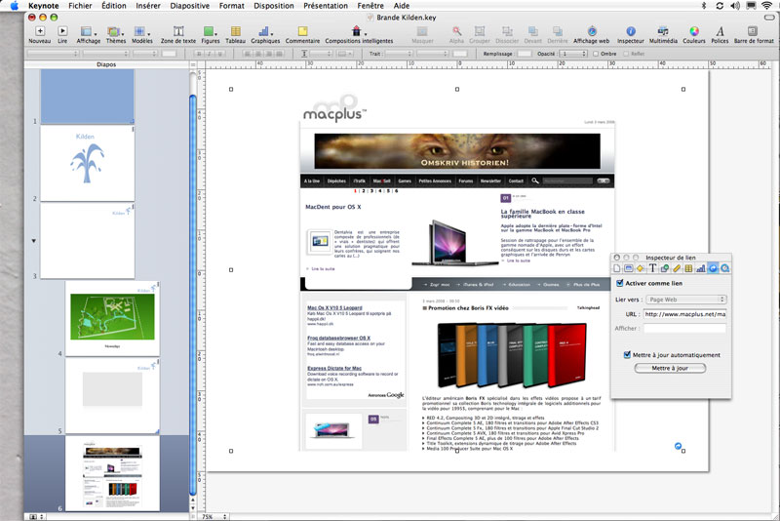This screenshot has height=521, width=780.
Task: Click the Devant toolbar icon
Action: tap(532, 31)
